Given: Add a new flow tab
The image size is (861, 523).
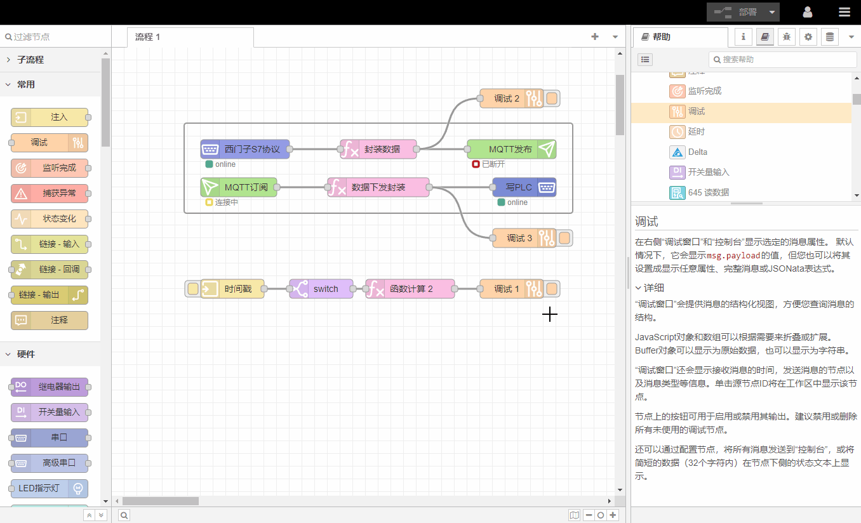Looking at the screenshot, I should [x=595, y=37].
